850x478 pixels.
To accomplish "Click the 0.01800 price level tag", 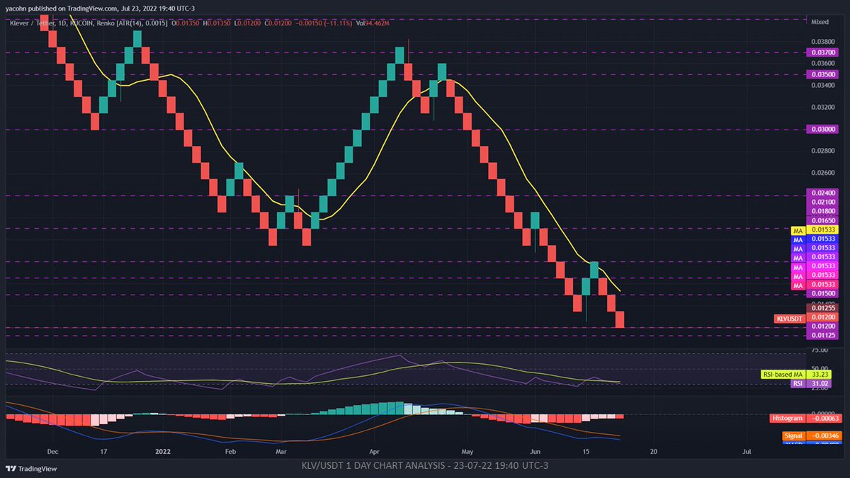I will click(821, 211).
